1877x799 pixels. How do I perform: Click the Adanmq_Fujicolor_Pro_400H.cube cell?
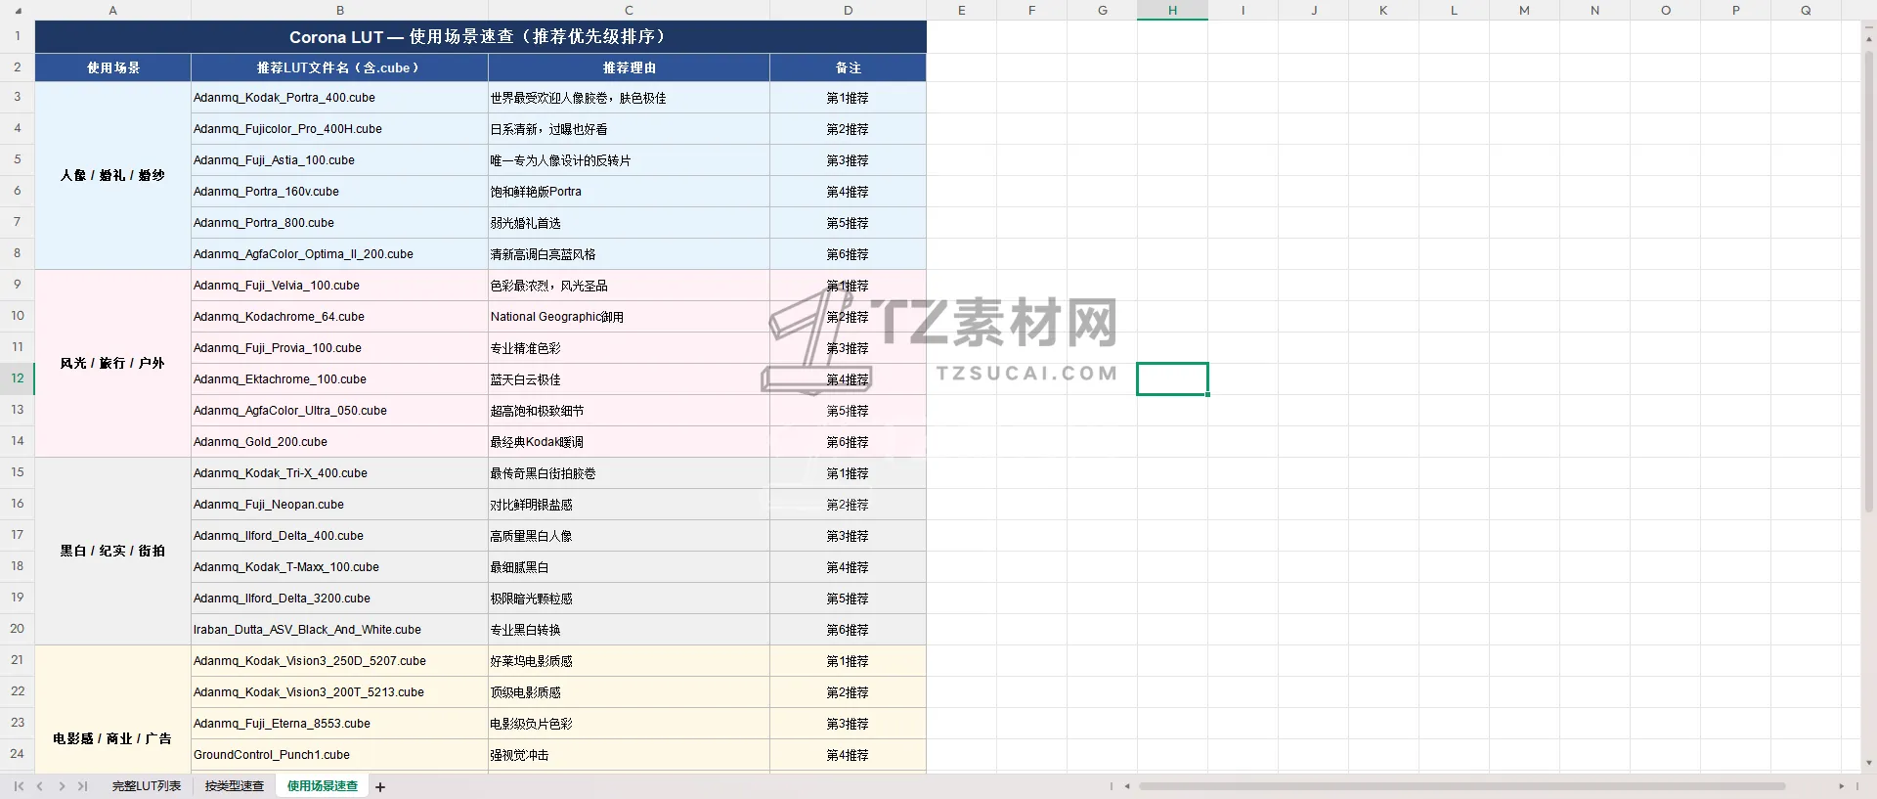(x=340, y=129)
